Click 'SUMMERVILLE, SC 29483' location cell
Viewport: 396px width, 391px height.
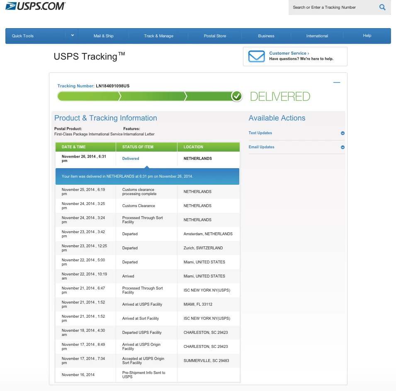207,361
